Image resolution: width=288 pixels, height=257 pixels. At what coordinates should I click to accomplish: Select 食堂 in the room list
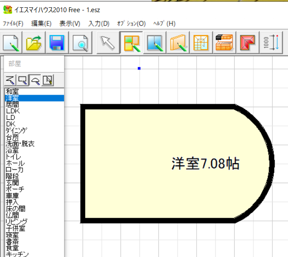click(34, 248)
